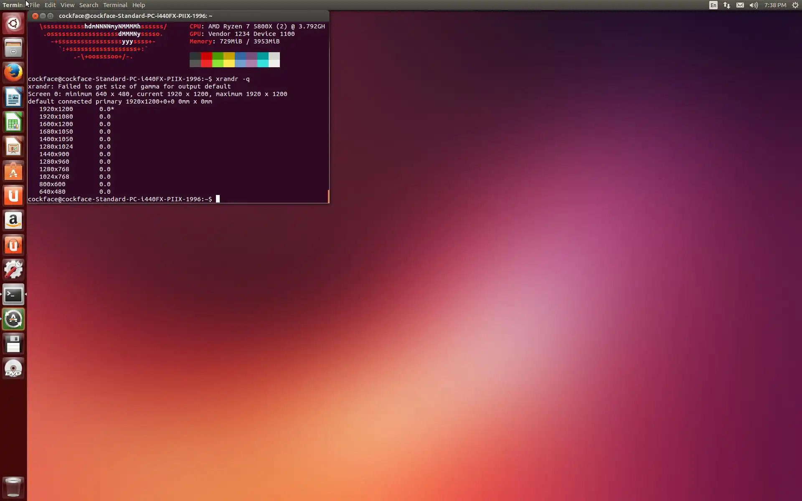The image size is (802, 501).
Task: Open the Files manager launcher icon
Action: (x=13, y=48)
